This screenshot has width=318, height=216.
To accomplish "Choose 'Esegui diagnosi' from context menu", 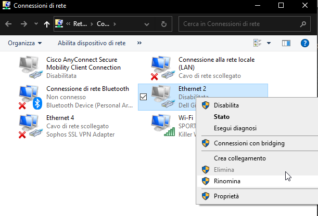I will pos(257,128).
